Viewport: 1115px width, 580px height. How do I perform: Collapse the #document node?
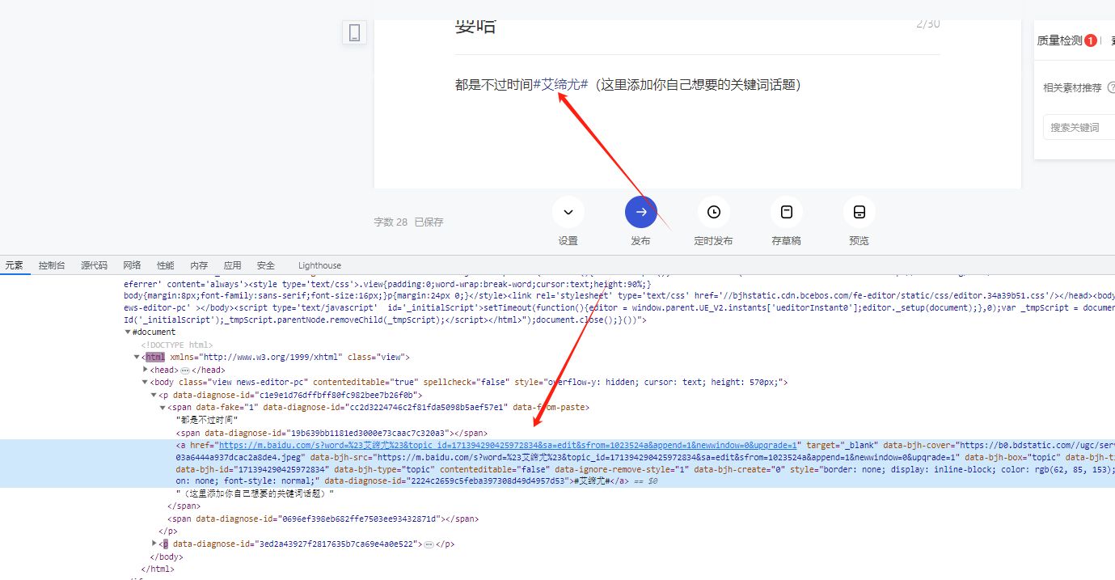(x=128, y=332)
